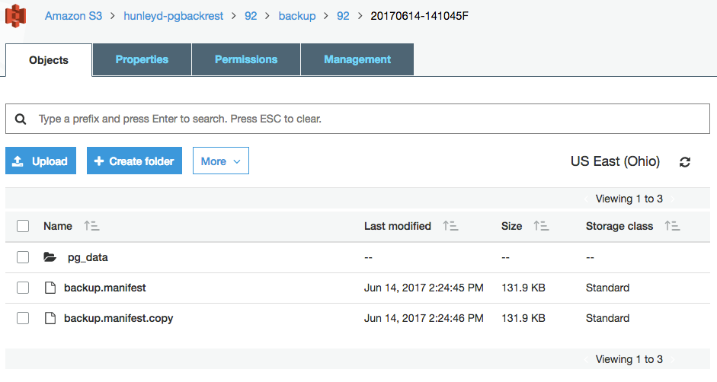Go to previous page arrow beside bottom Viewing 1 to 3
This screenshot has height=382, width=717.
[x=587, y=360]
